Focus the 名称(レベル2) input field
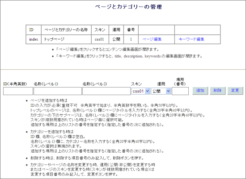Screen dimensions: 246x179 tap(106, 91)
